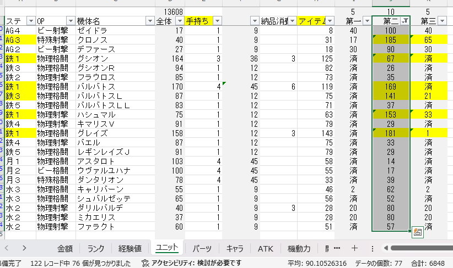Image resolution: width=453 pixels, height=268 pixels.
Task: Select the 第二 cell with value 169
Action: pos(391,86)
